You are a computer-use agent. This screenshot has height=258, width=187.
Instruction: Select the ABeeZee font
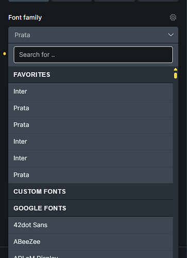click(91, 241)
